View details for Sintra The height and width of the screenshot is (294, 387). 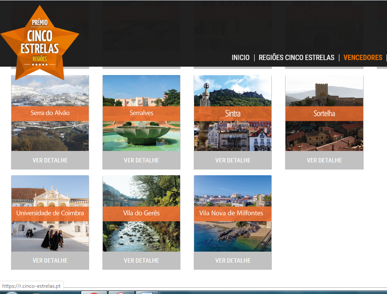point(233,160)
